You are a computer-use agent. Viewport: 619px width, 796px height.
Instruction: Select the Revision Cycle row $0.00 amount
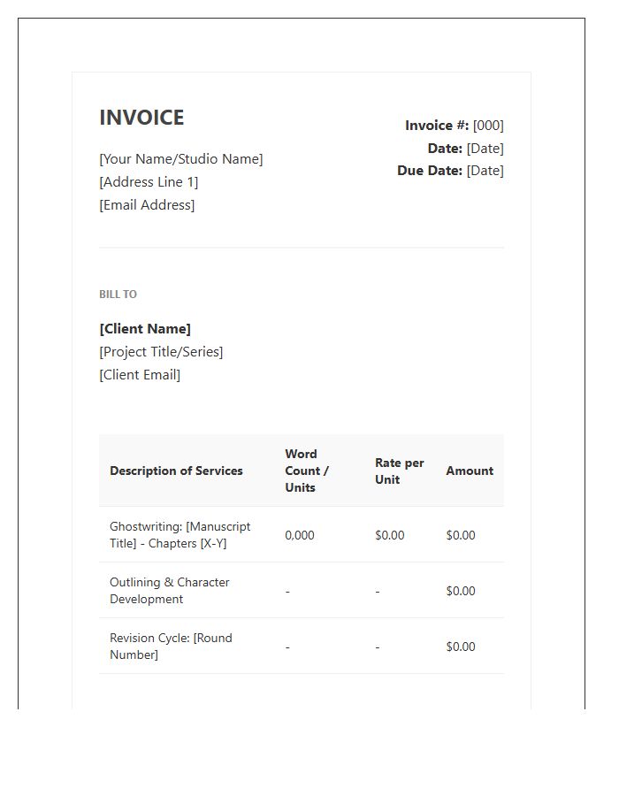tap(461, 647)
